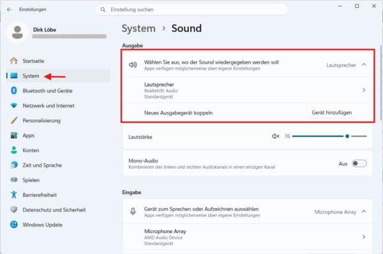The width and height of the screenshot is (383, 254).
Task: Click the Lautstärke volume slider thumb
Action: 347,136
